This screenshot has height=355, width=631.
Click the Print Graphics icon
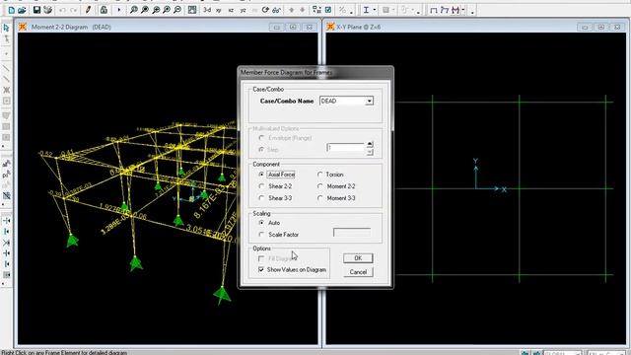point(48,10)
